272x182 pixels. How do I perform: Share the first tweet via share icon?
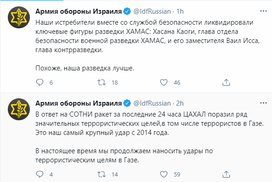click(226, 82)
